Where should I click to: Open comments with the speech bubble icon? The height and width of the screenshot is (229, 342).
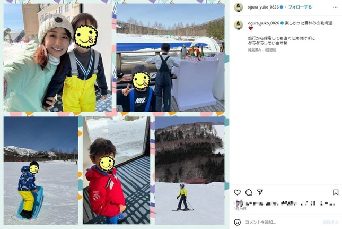tap(249, 192)
